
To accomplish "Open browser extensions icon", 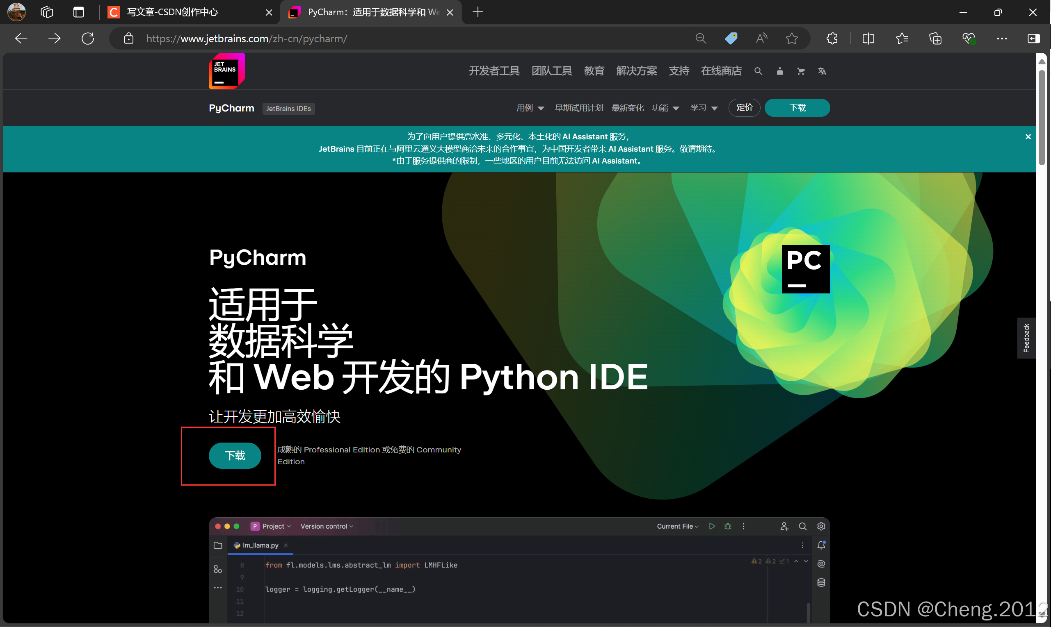I will pos(832,39).
